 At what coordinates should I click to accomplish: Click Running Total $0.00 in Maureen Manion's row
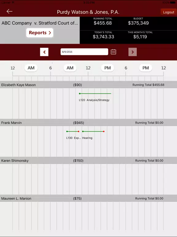149,198
